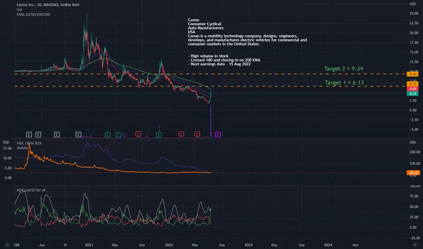The image size is (423, 249).
Task: Select the Canoo Inc. symbol legend title
Action: 48,5
